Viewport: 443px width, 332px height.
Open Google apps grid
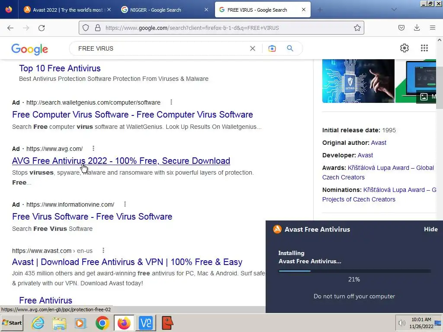tap(424, 48)
